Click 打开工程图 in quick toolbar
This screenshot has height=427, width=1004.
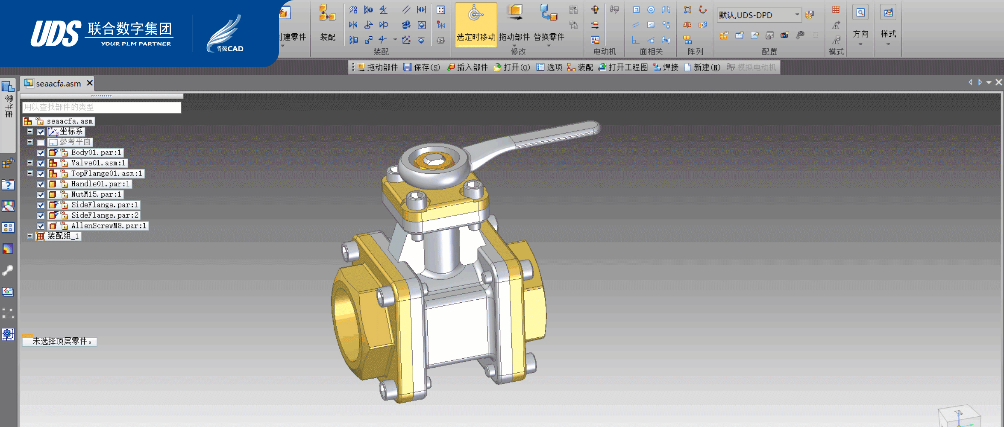point(623,67)
